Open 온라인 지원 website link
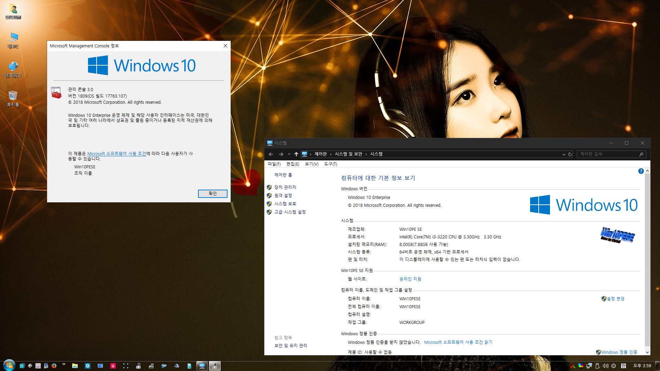The width and height of the screenshot is (660, 371). 410,279
